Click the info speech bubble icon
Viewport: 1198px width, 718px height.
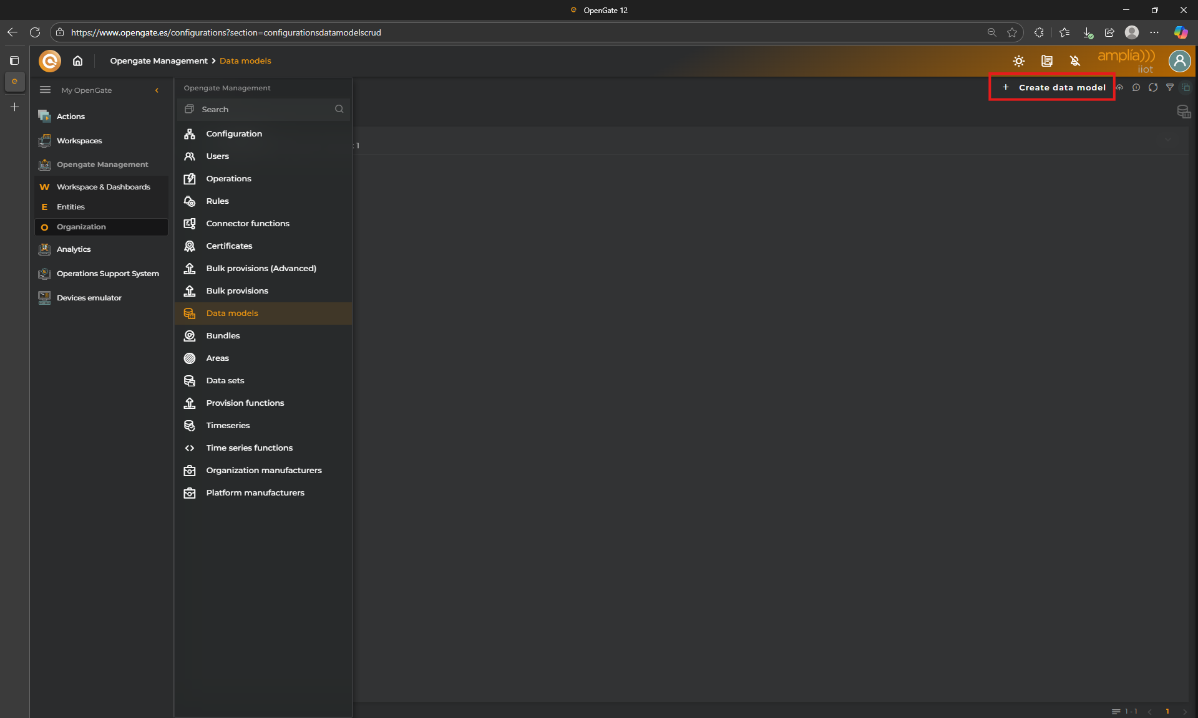tap(1136, 87)
